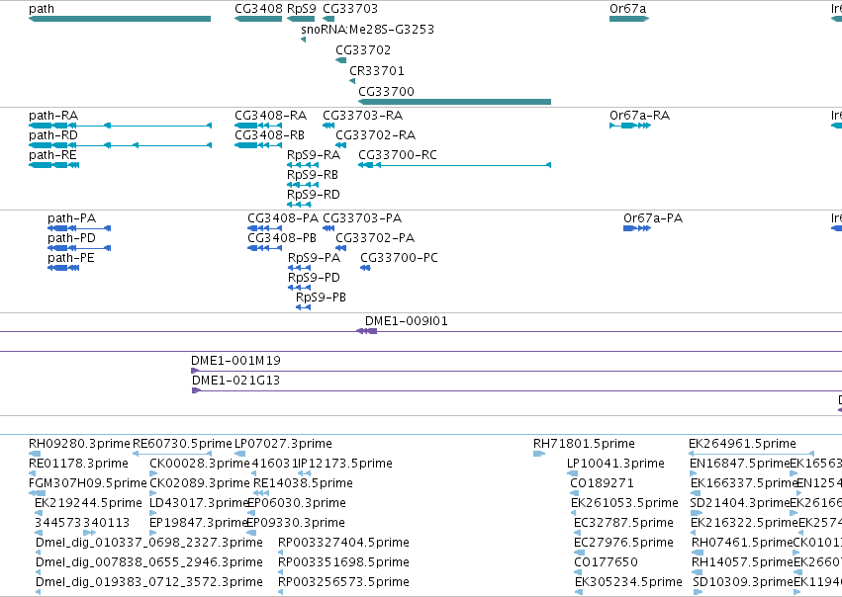Select snoRNA:Me28S-G3253 feature label
The height and width of the screenshot is (597, 842).
pos(368,29)
